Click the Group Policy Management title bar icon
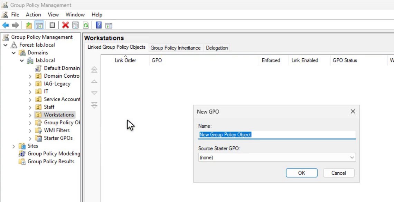Image resolution: width=394 pixels, height=202 pixels. pos(4,5)
